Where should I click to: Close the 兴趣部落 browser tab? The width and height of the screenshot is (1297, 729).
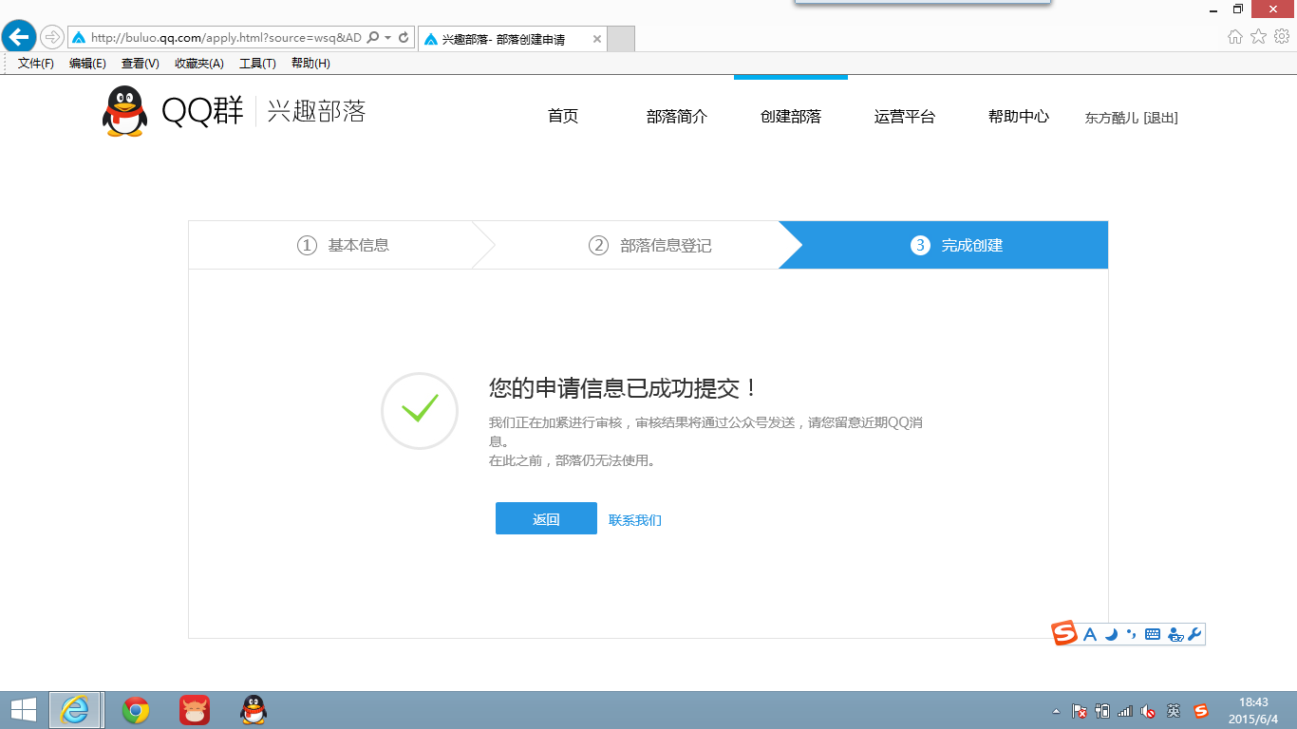(596, 39)
